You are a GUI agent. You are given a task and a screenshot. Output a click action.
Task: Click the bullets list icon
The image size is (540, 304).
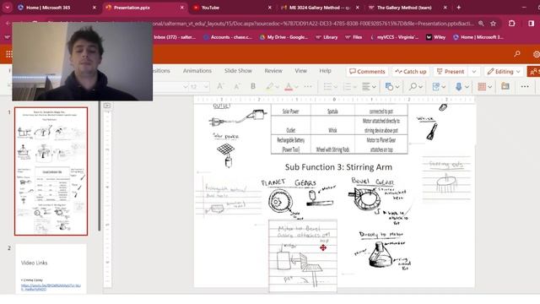(327, 86)
